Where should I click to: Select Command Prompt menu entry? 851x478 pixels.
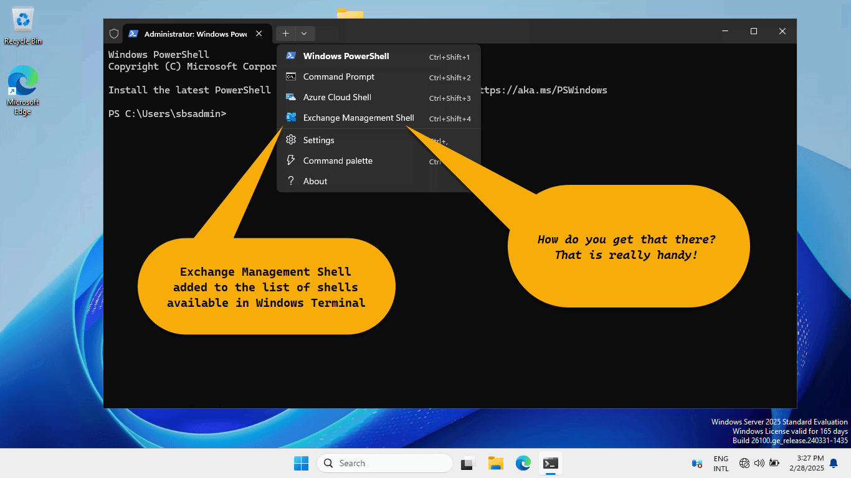(x=379, y=77)
